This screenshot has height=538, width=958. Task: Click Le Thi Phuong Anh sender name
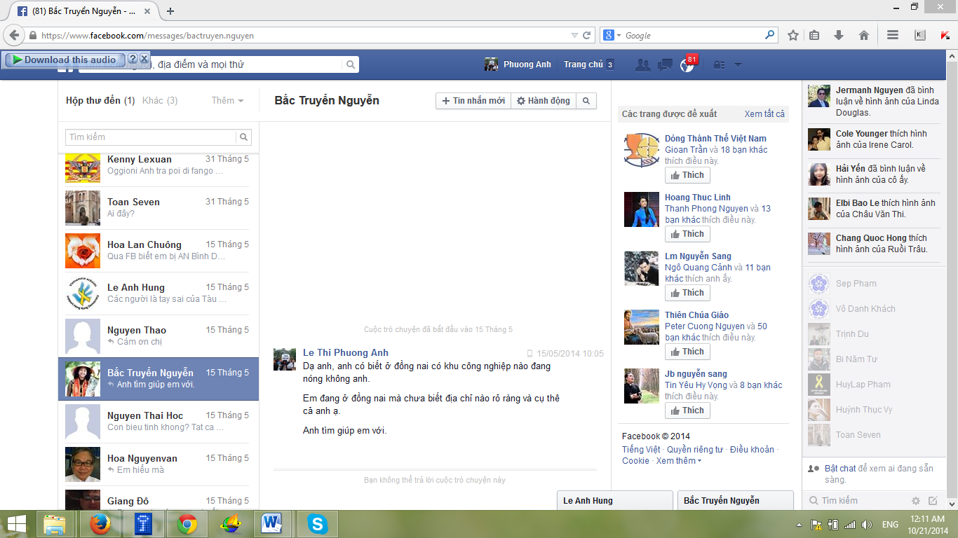pyautogui.click(x=346, y=352)
